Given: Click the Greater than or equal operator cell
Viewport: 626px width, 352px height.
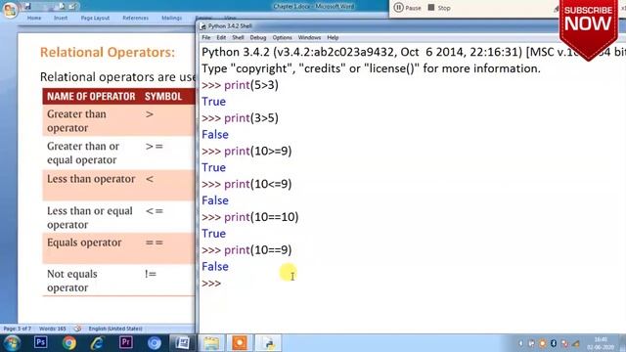Looking at the screenshot, I should click(x=83, y=153).
